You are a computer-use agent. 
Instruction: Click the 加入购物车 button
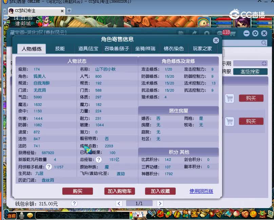pyautogui.click(x=119, y=191)
